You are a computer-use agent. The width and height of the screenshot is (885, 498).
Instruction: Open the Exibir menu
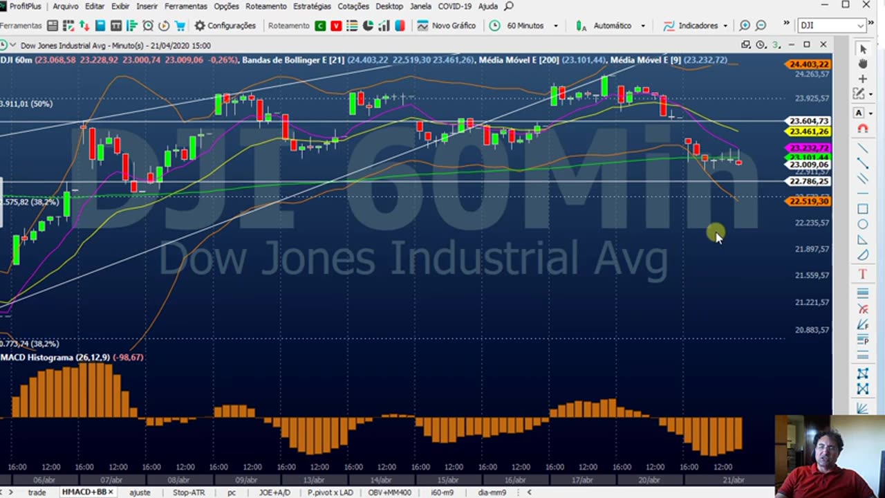(x=120, y=6)
